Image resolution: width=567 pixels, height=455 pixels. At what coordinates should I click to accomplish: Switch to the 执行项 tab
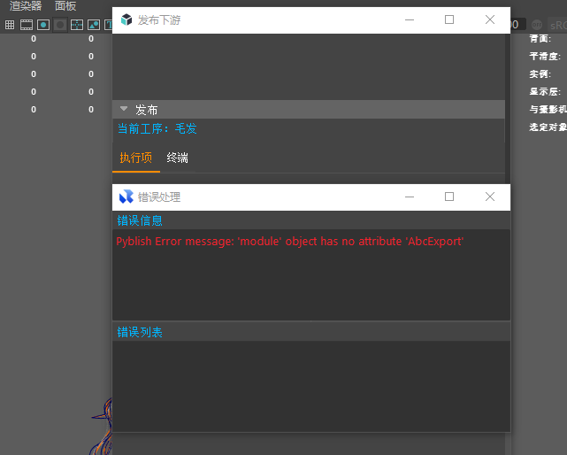click(135, 158)
